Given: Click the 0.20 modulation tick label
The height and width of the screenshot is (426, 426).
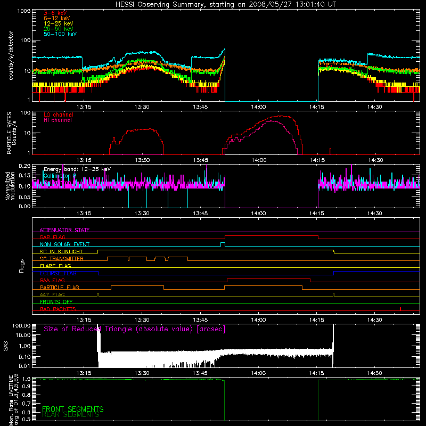Looking at the screenshot, I should (x=24, y=166).
